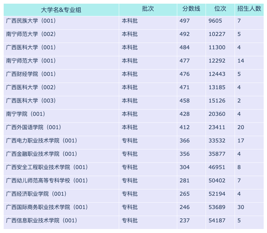Click score value 265
The width and height of the screenshot is (267, 233).
coord(185,194)
